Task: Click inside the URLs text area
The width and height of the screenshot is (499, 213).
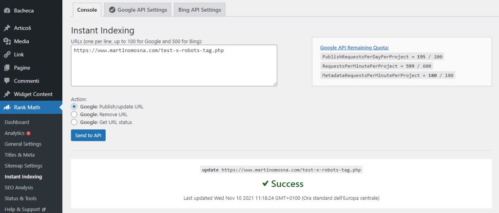Action: [x=174, y=65]
